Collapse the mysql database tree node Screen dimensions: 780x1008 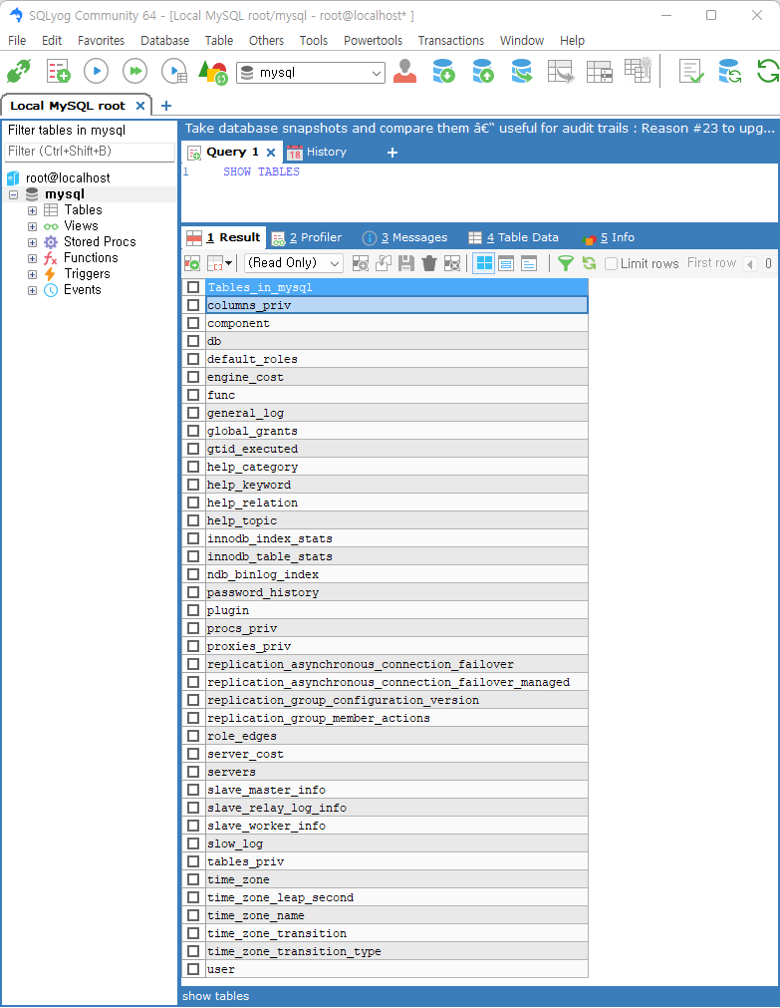click(x=14, y=194)
